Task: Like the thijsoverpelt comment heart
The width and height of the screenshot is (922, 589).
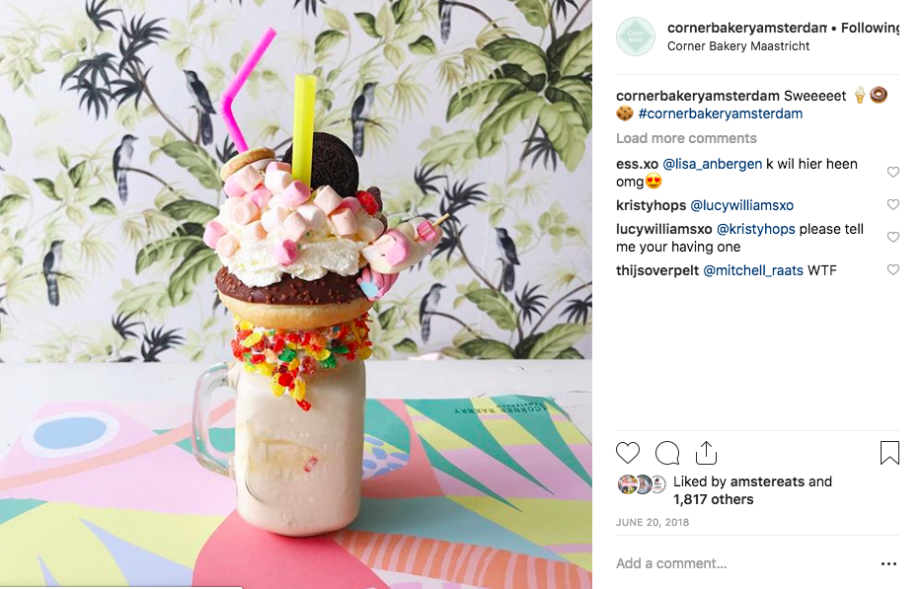Action: coord(893,269)
